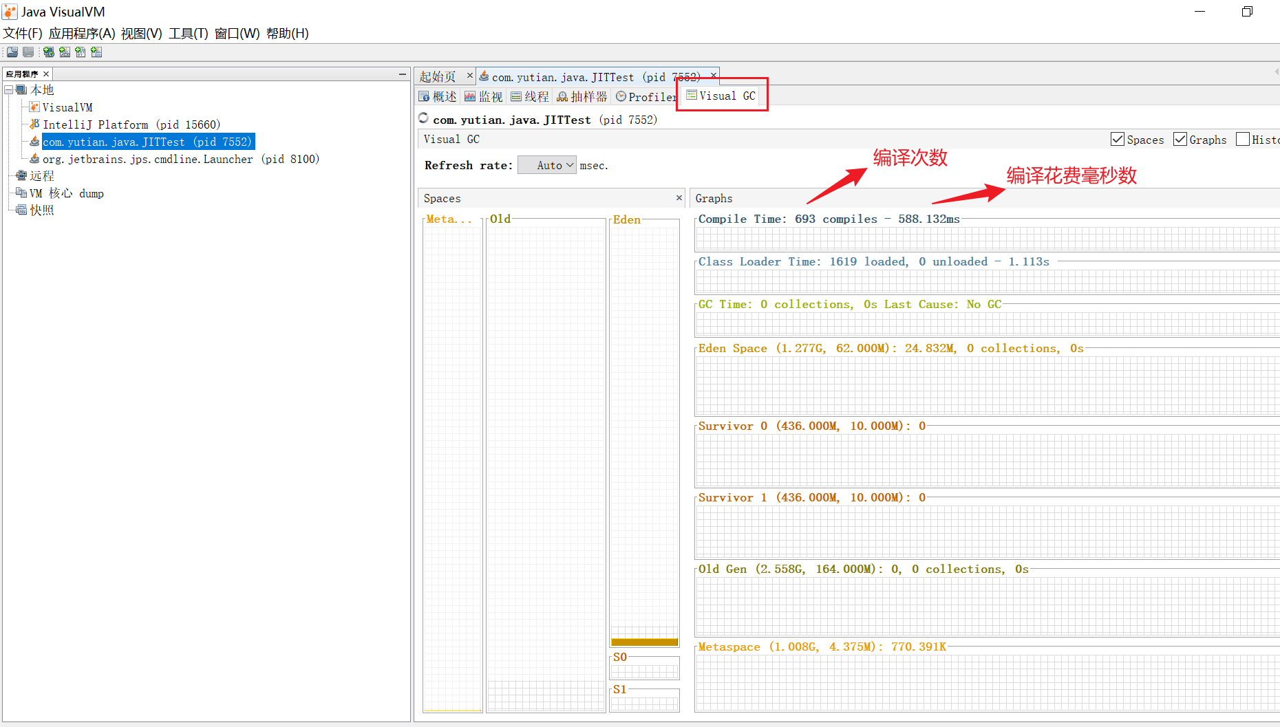Click the Add Application Snapshot toolbar icon

coord(96,52)
